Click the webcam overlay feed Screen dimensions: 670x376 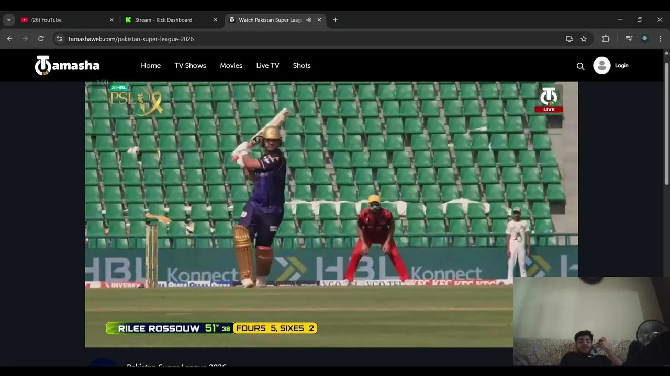(591, 321)
